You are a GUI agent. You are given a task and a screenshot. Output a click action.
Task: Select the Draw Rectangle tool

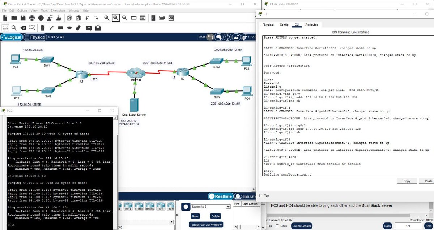point(60,28)
